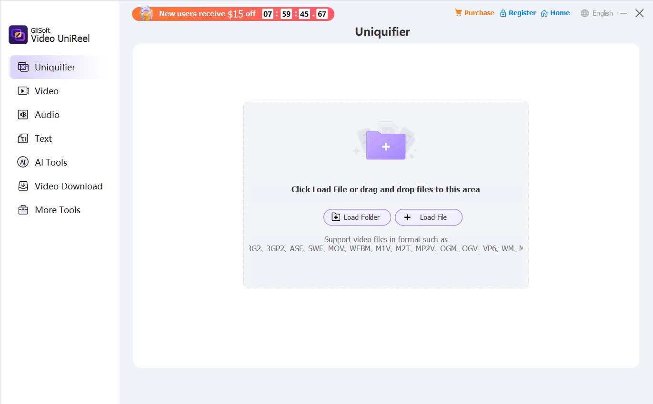Click the Video Download arrow icon
Screen dimensions: 653x404
pyautogui.click(x=23, y=186)
